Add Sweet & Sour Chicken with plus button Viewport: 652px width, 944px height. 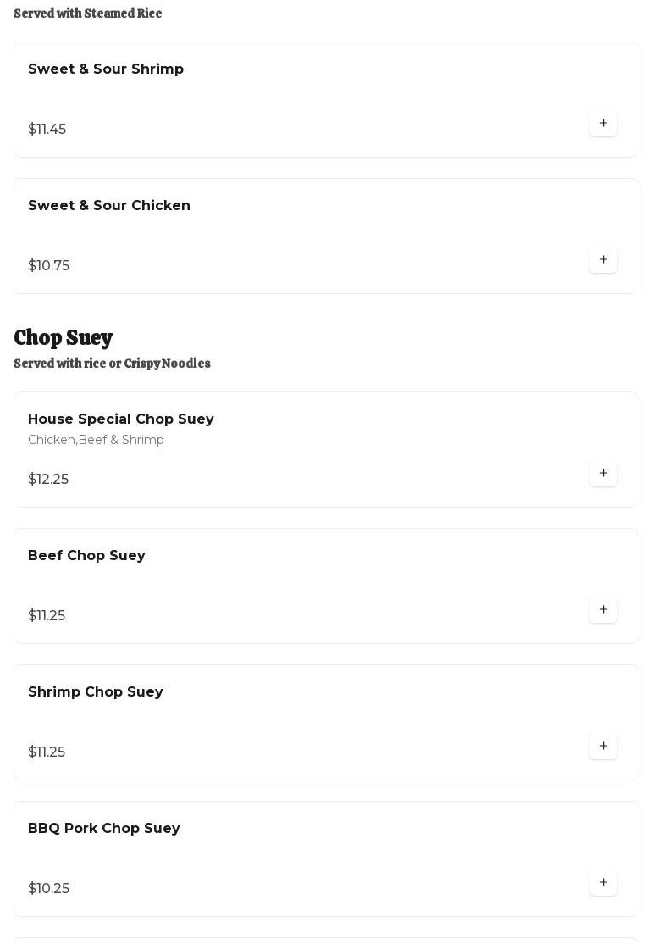(x=603, y=260)
